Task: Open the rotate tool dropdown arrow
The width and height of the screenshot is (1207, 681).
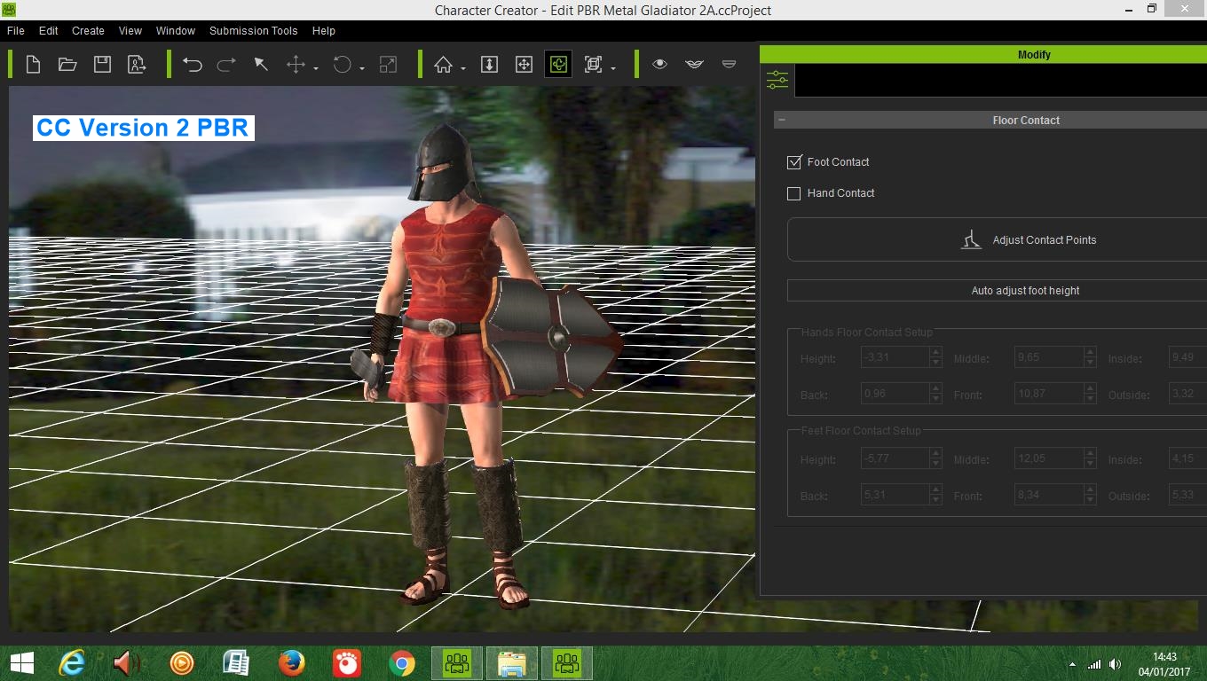Action: pos(362,68)
